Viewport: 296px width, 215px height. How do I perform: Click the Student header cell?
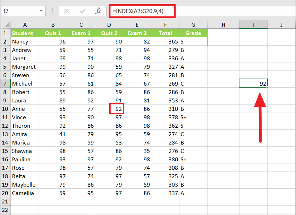click(25, 33)
